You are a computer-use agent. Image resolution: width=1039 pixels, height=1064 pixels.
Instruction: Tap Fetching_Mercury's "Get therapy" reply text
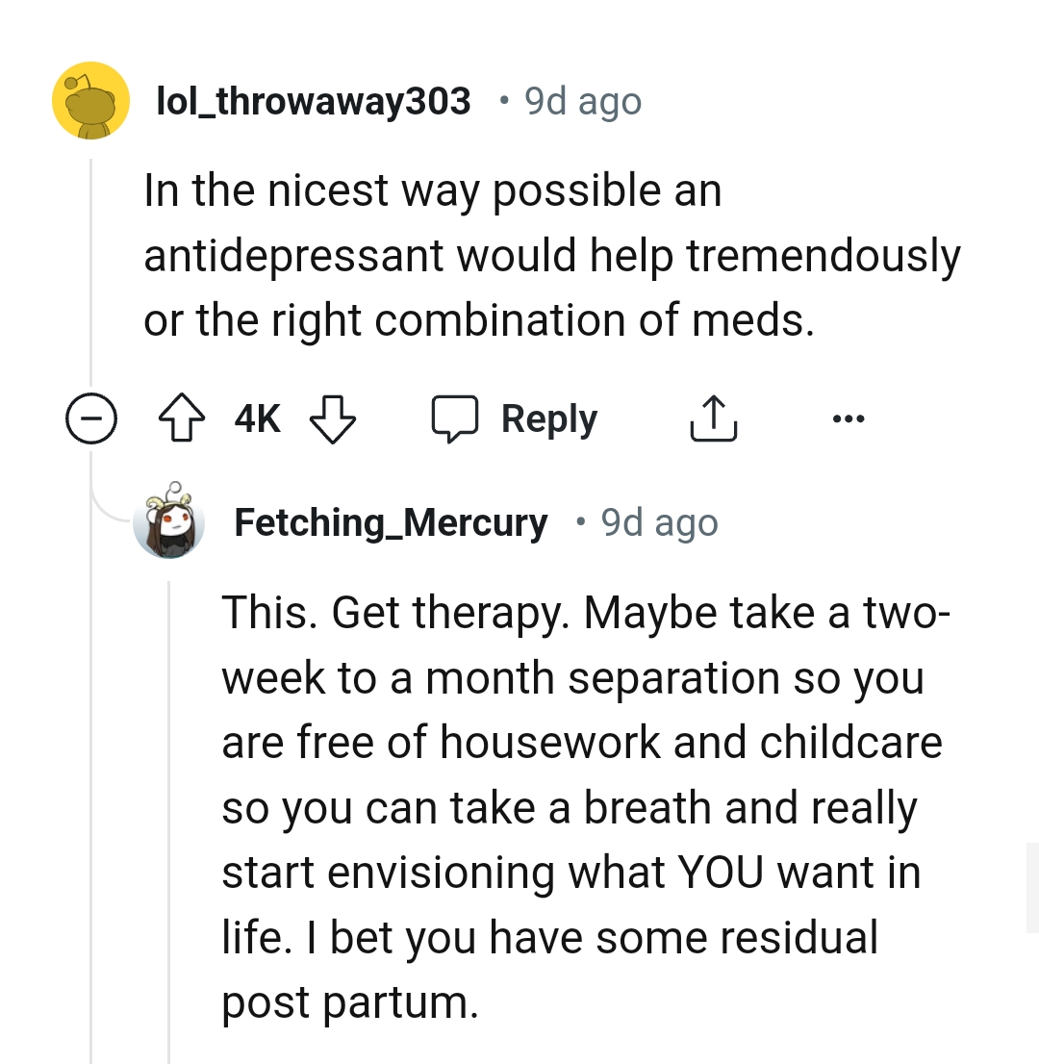[x=582, y=806]
